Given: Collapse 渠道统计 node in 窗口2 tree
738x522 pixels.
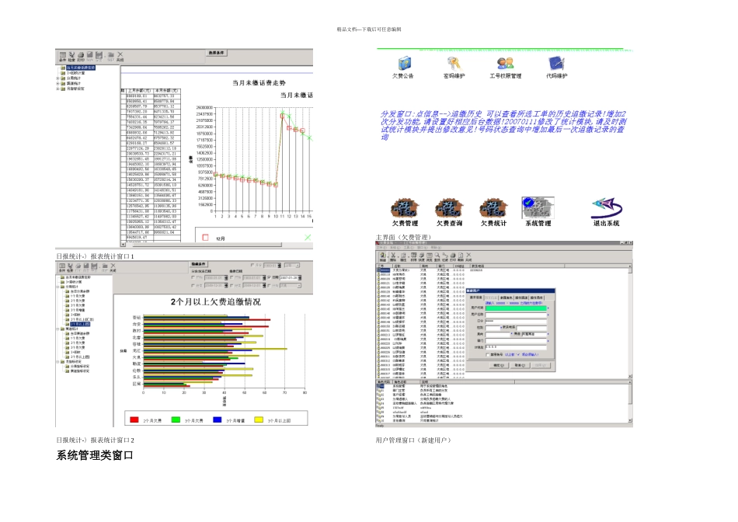Looking at the screenshot, I should [x=58, y=329].
